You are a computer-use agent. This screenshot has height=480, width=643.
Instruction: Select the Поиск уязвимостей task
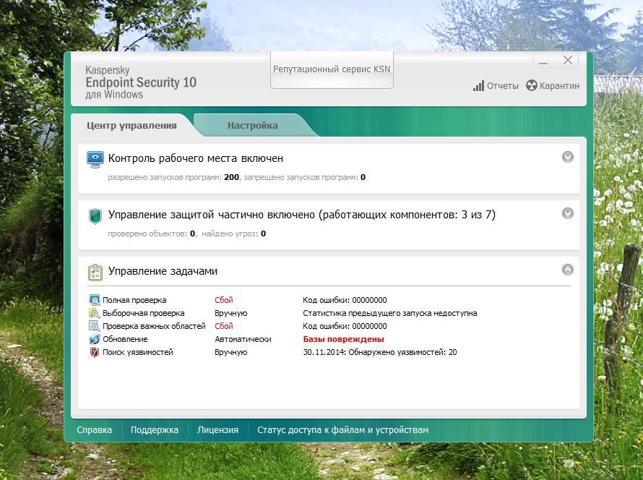point(138,352)
